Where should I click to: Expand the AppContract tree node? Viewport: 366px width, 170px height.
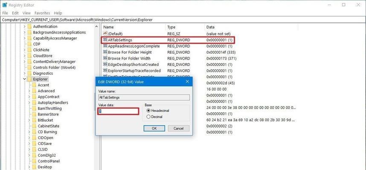[29, 97]
